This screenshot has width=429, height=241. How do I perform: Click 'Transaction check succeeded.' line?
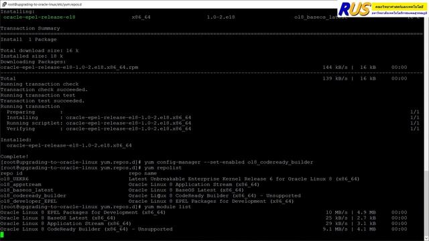(44, 90)
